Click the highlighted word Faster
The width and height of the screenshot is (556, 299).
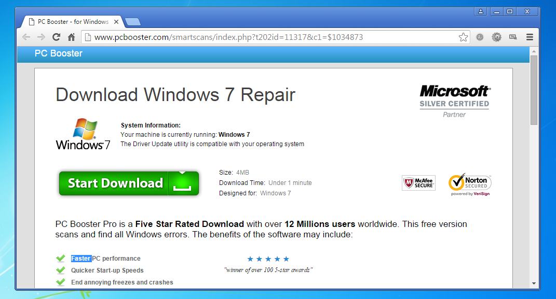[x=81, y=258]
